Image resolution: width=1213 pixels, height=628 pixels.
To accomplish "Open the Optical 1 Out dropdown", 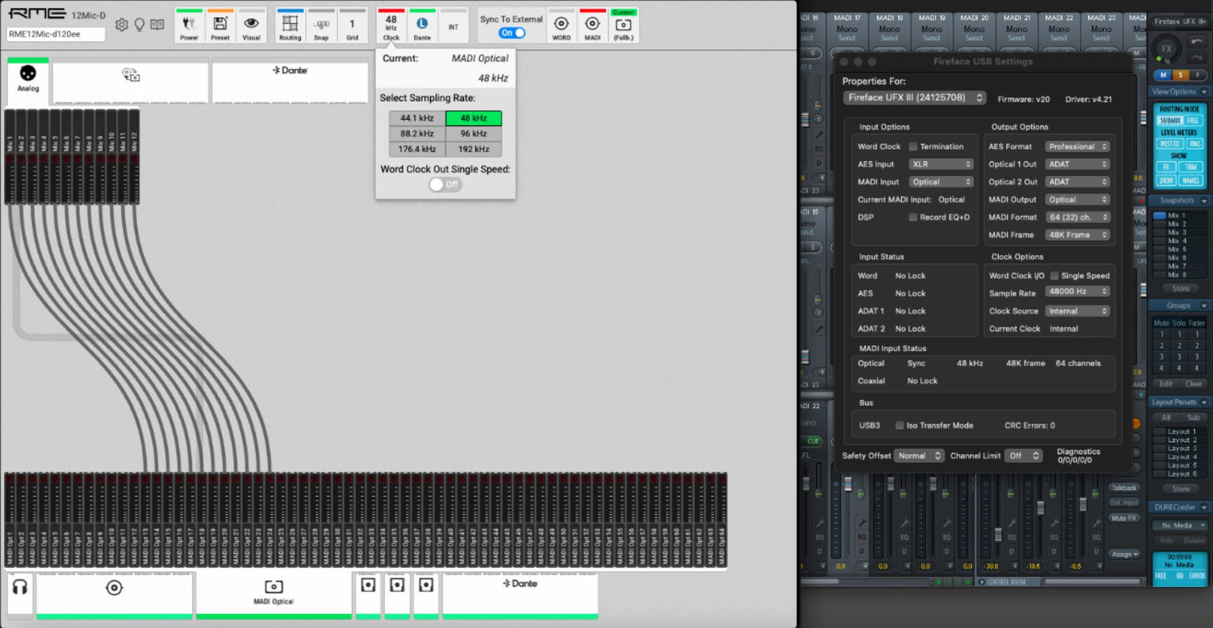I will [x=1077, y=164].
